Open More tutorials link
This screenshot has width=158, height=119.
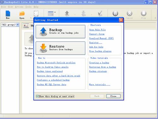pyautogui.click(x=100, y=84)
